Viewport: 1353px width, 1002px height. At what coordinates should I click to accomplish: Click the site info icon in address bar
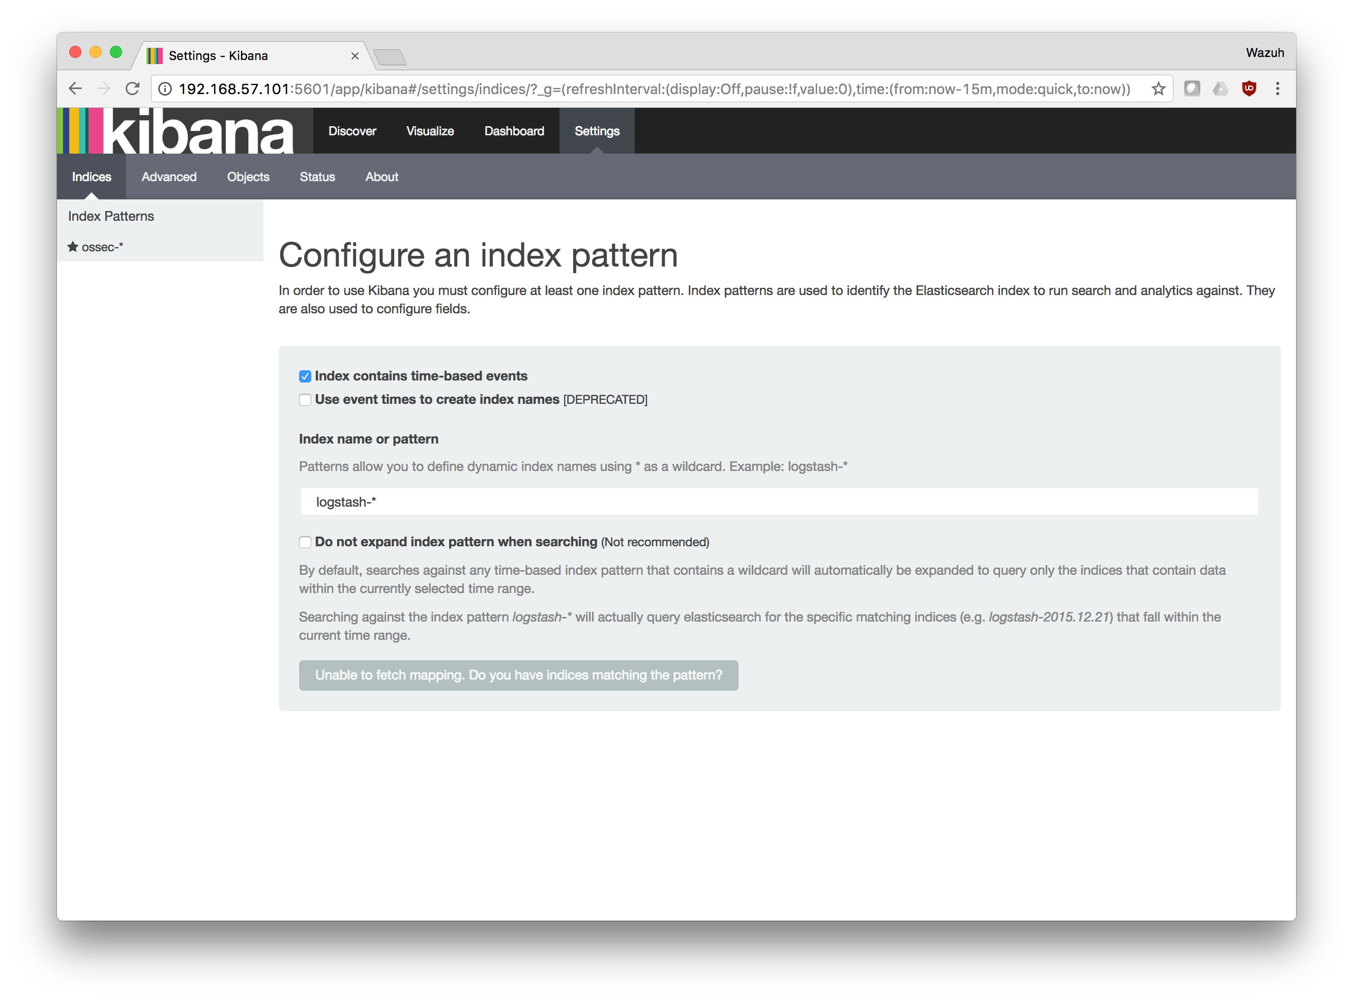click(165, 89)
